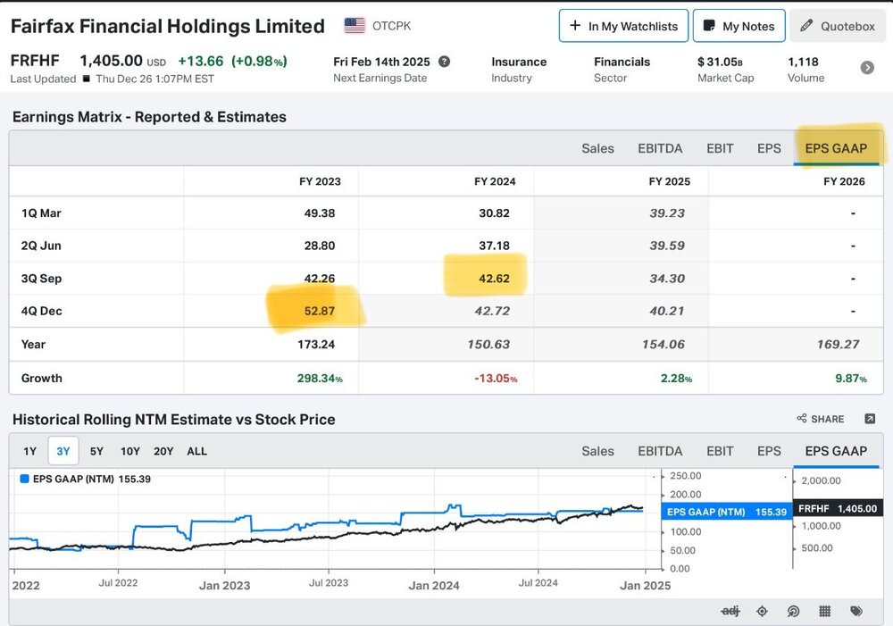Select the ALL chart range

click(x=197, y=451)
